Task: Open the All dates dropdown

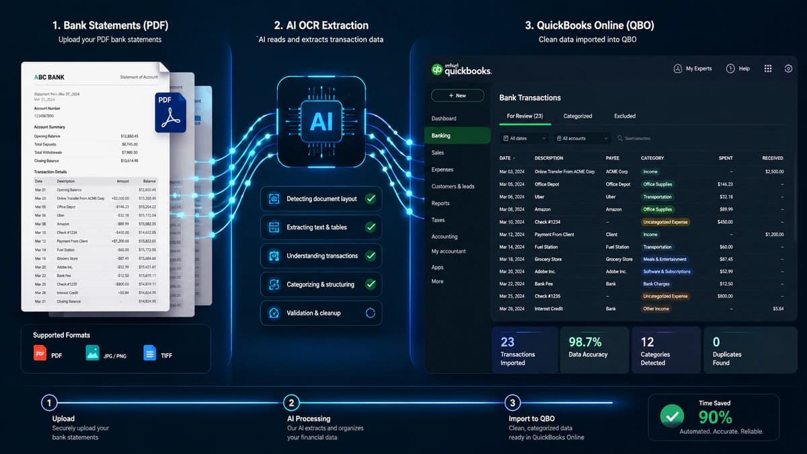Action: pyautogui.click(x=525, y=138)
